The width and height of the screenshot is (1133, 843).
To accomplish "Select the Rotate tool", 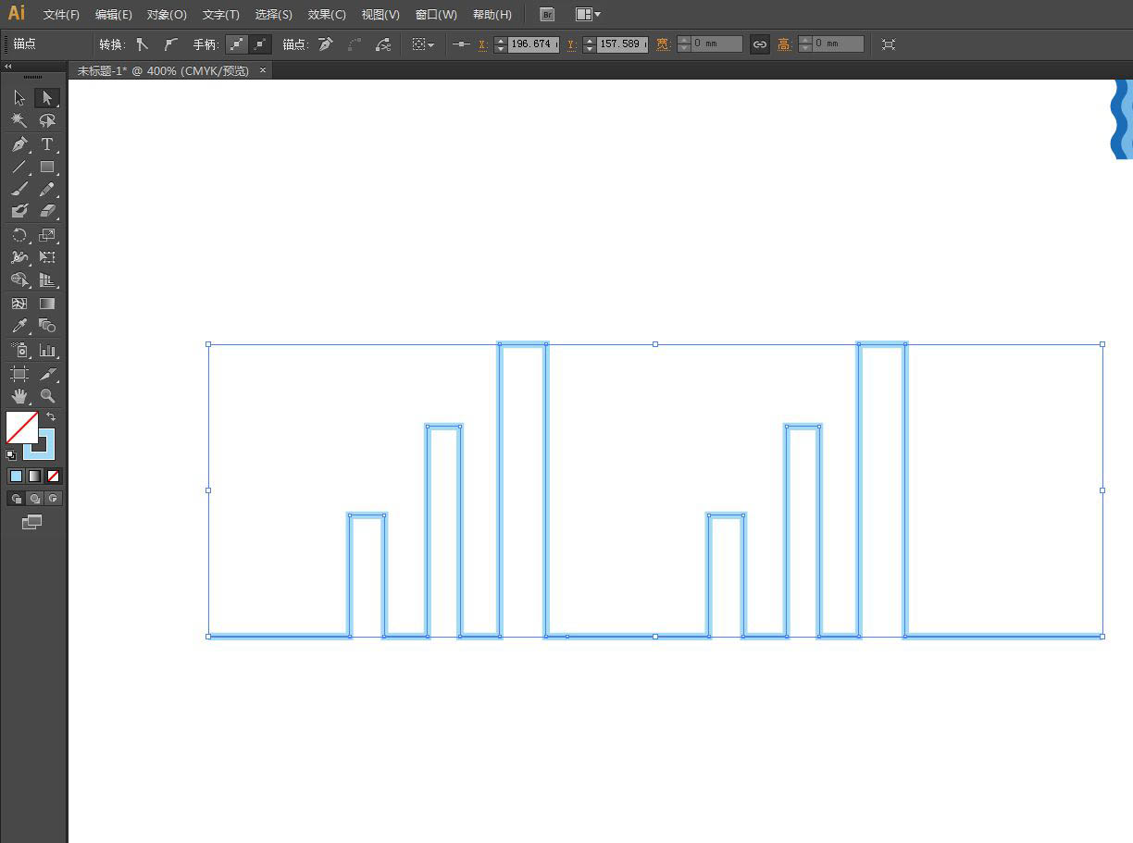I will tap(19, 235).
